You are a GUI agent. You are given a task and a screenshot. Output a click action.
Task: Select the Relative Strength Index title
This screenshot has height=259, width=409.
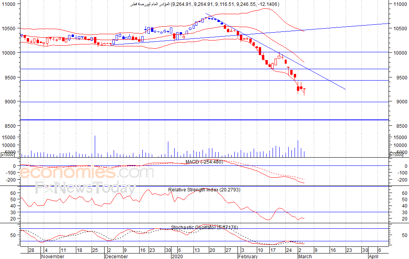[204, 190]
